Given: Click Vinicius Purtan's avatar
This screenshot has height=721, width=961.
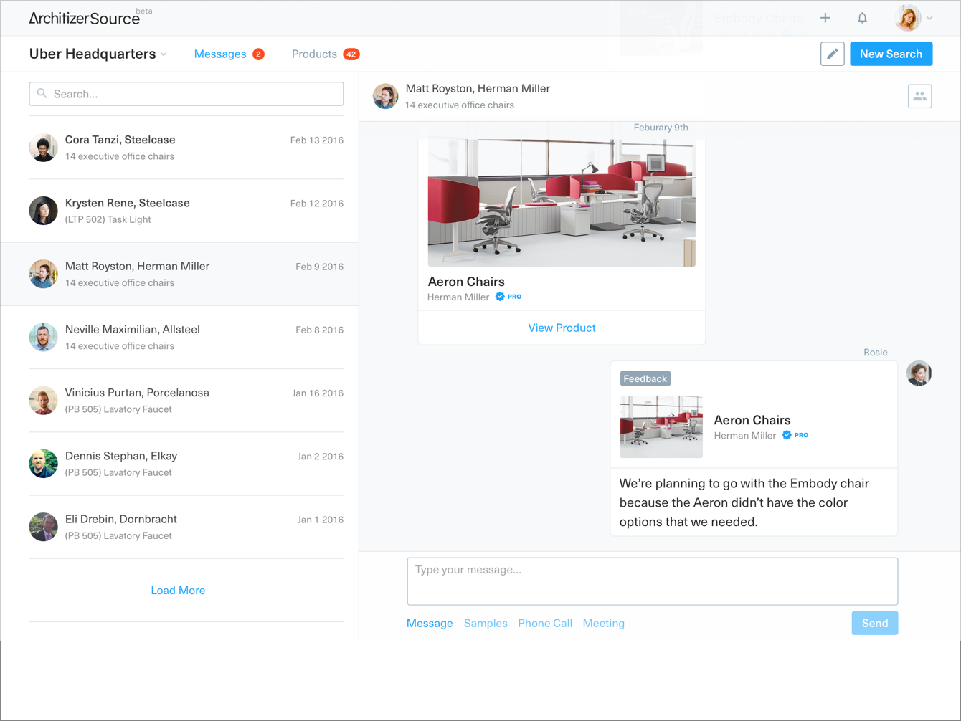Looking at the screenshot, I should (x=43, y=400).
